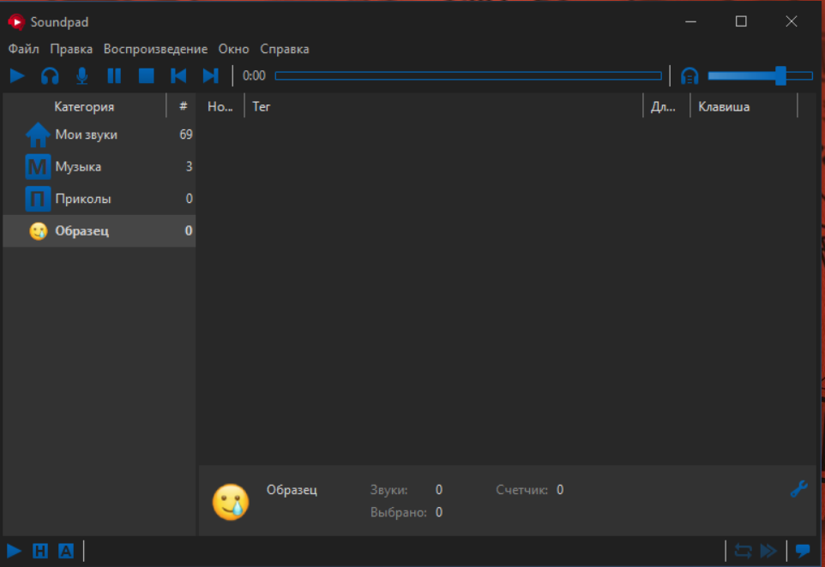Skip to the next sound
This screenshot has height=567, width=825.
(x=210, y=75)
